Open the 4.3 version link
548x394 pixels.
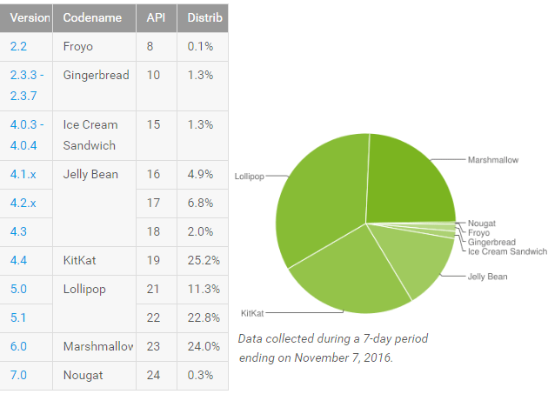(17, 232)
